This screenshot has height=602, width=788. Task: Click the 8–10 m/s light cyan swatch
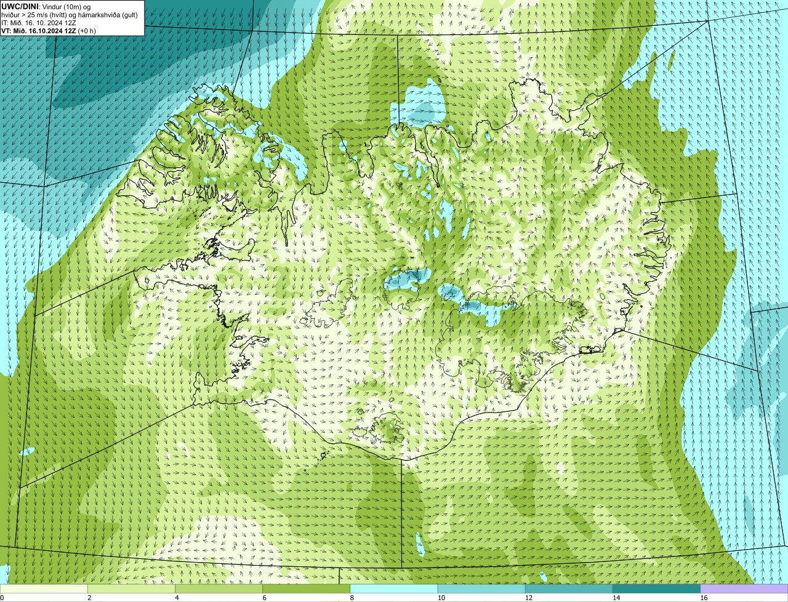pos(394,589)
